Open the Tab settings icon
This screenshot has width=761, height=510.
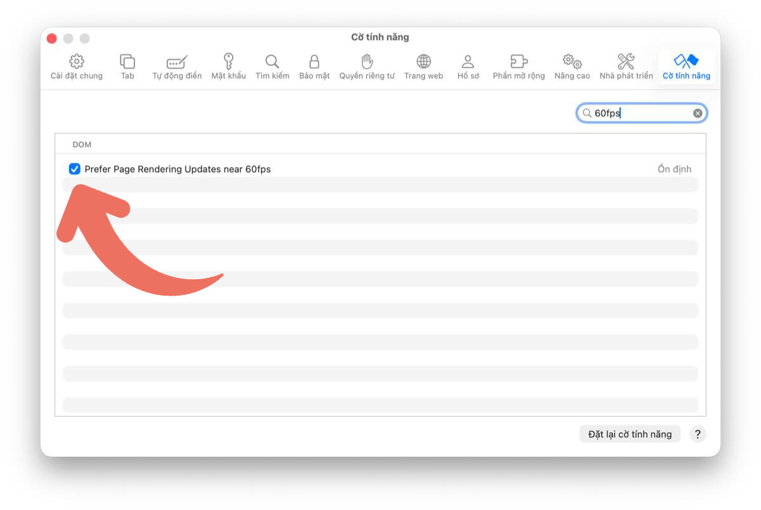[127, 62]
